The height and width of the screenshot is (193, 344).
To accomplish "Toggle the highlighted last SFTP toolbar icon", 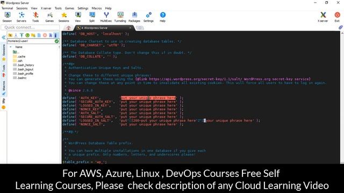I will [x=56, y=35].
